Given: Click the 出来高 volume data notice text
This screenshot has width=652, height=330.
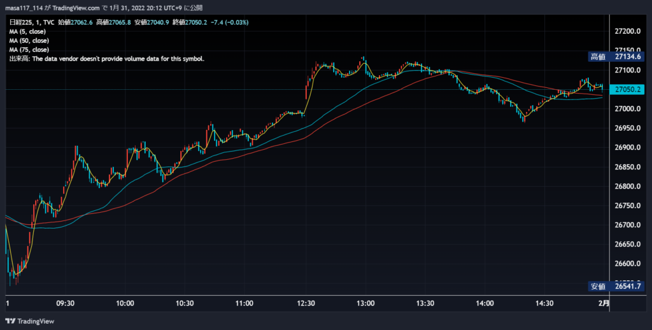Looking at the screenshot, I should pos(107,59).
